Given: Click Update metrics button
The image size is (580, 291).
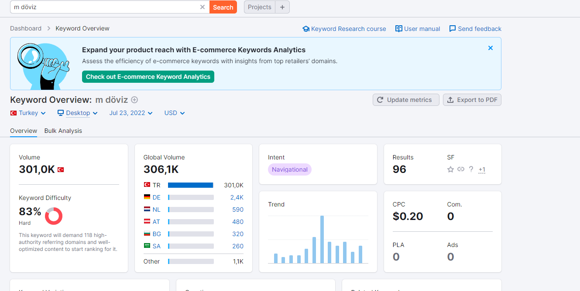Looking at the screenshot, I should [x=405, y=100].
